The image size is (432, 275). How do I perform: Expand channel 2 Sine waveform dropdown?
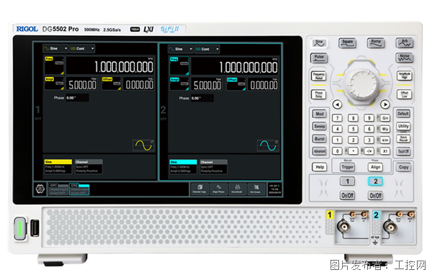pos(180,49)
